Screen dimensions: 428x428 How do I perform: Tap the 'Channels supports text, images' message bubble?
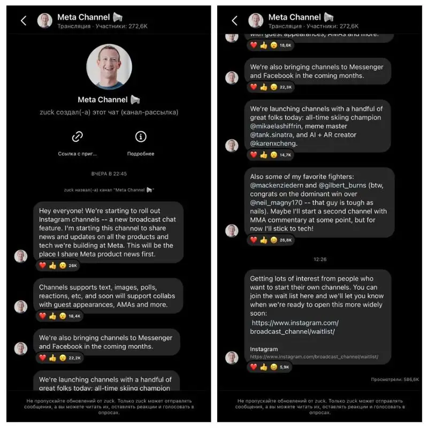108,296
